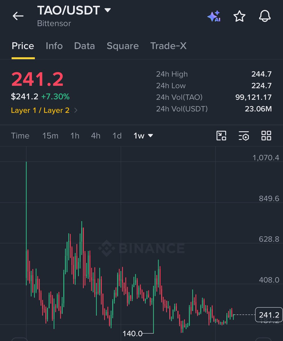This screenshot has height=341, width=283.
Task: Select the 1d chart interval
Action: (x=117, y=136)
